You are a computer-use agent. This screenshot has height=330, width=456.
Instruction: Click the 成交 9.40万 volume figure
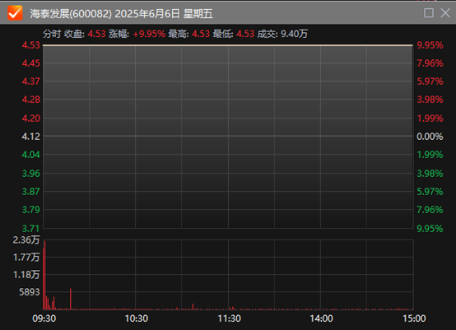(x=294, y=34)
